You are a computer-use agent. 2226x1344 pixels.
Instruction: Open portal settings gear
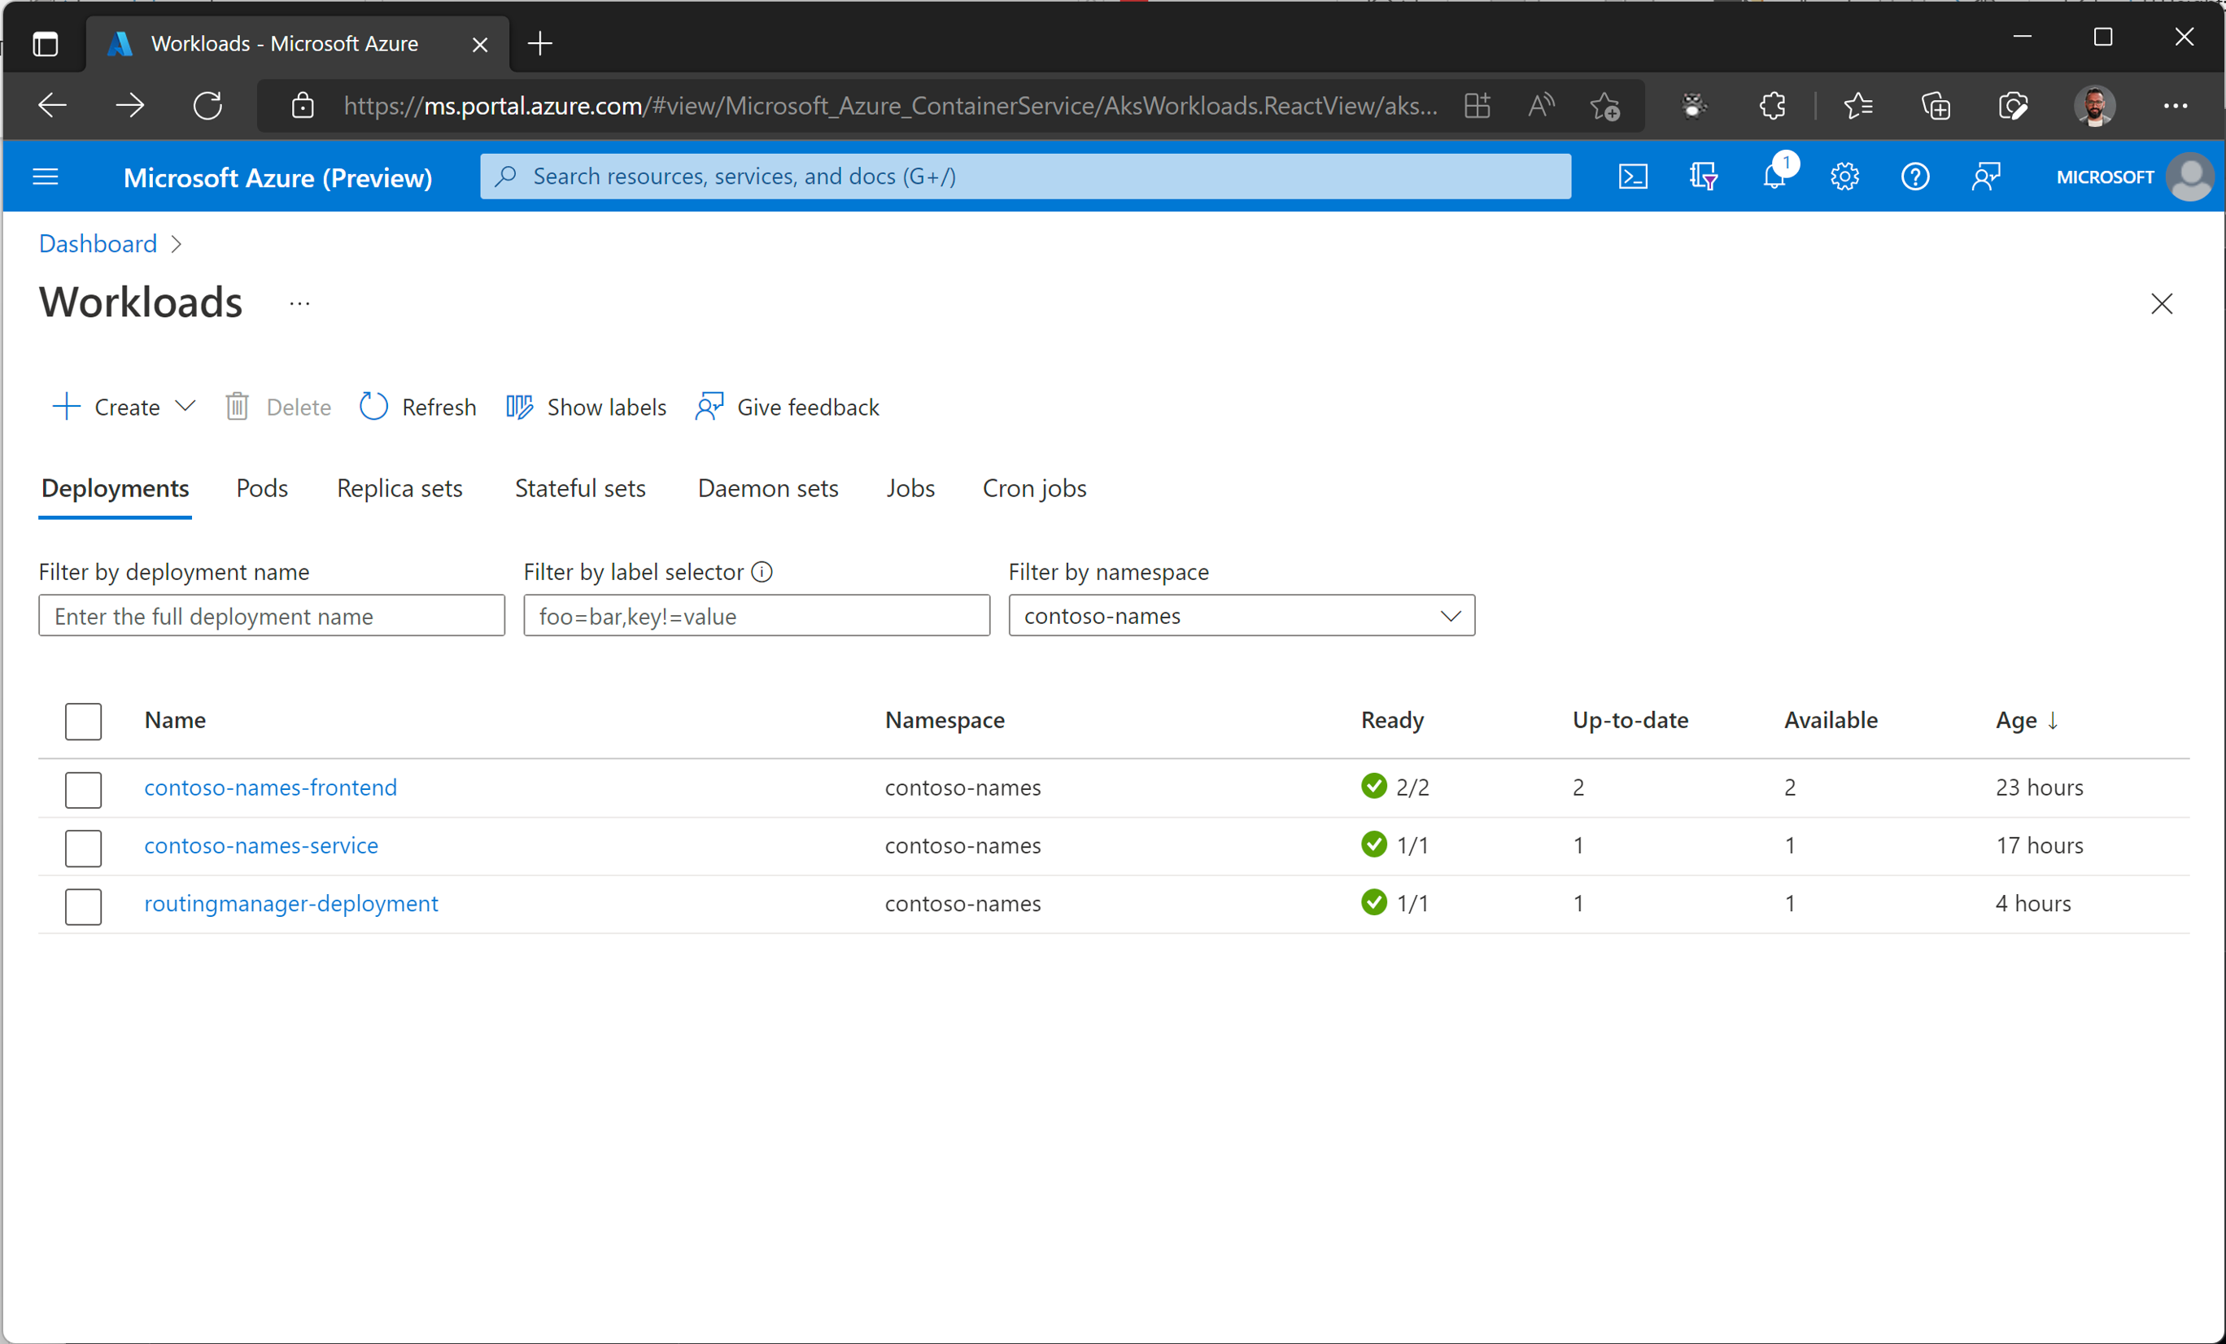tap(1844, 176)
